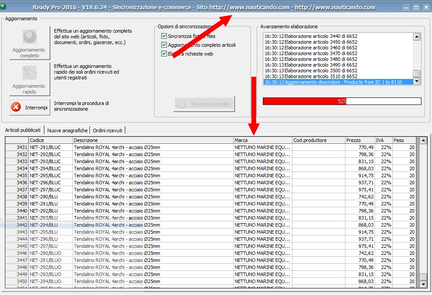Click Peso column header
The width and height of the screenshot is (432, 295).
click(x=404, y=140)
